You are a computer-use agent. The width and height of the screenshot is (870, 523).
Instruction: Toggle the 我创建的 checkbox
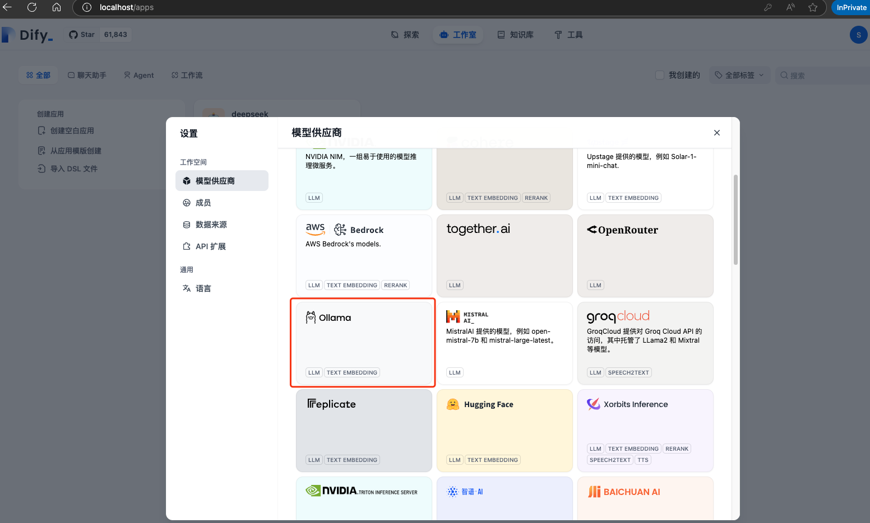click(x=660, y=75)
